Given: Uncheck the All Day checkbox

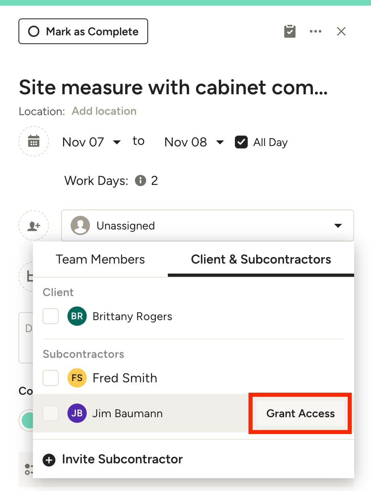Looking at the screenshot, I should [x=241, y=142].
